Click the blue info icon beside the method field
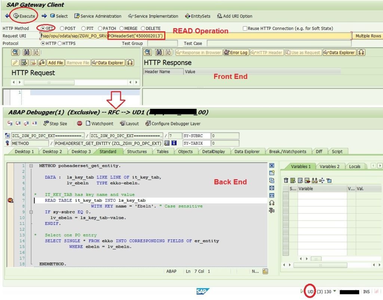The image size is (383, 300). [x=174, y=143]
